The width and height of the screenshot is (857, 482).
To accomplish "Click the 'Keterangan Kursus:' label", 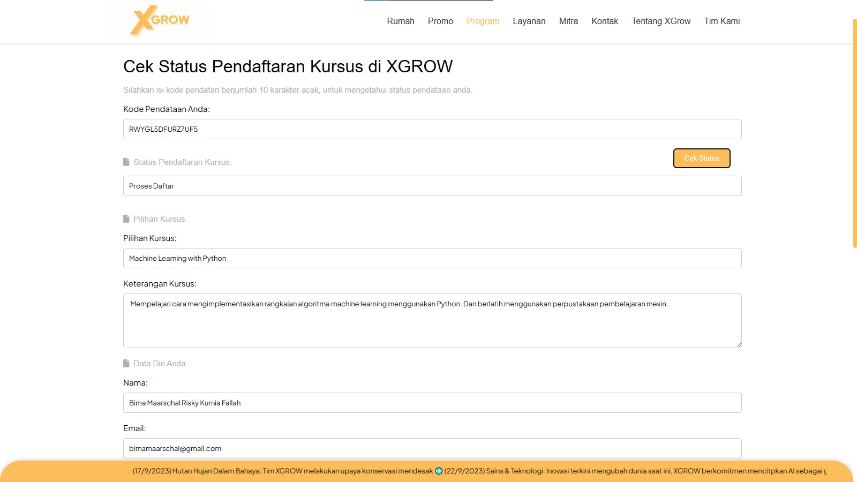I will pyautogui.click(x=160, y=284).
